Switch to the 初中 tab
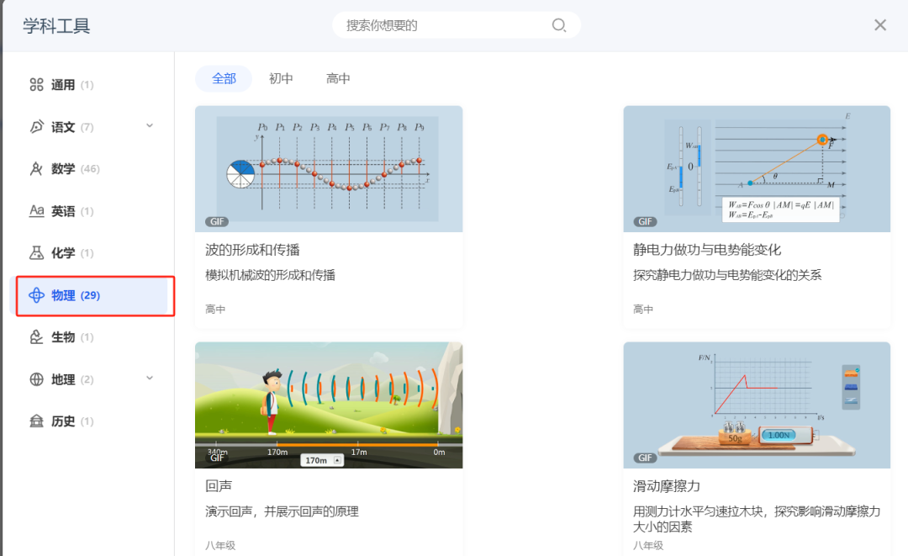This screenshot has width=908, height=556. coord(281,78)
